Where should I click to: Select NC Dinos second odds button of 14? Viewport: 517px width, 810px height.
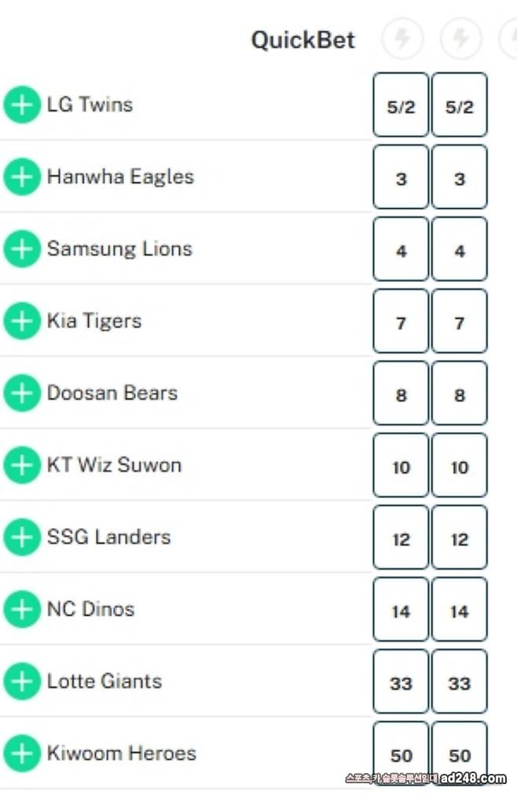459,610
